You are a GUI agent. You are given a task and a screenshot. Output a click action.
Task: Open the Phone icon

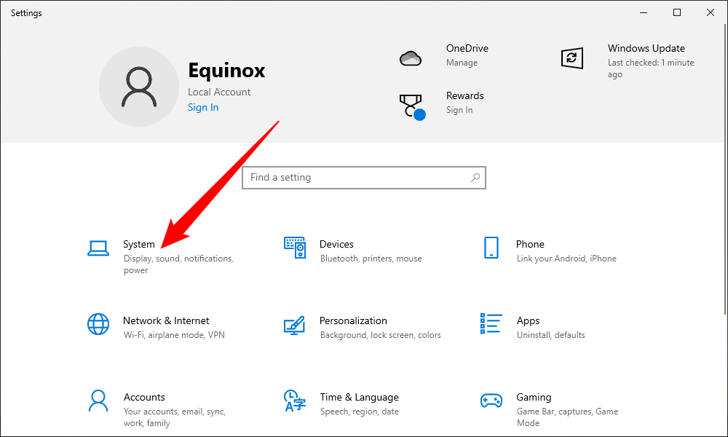[491, 248]
